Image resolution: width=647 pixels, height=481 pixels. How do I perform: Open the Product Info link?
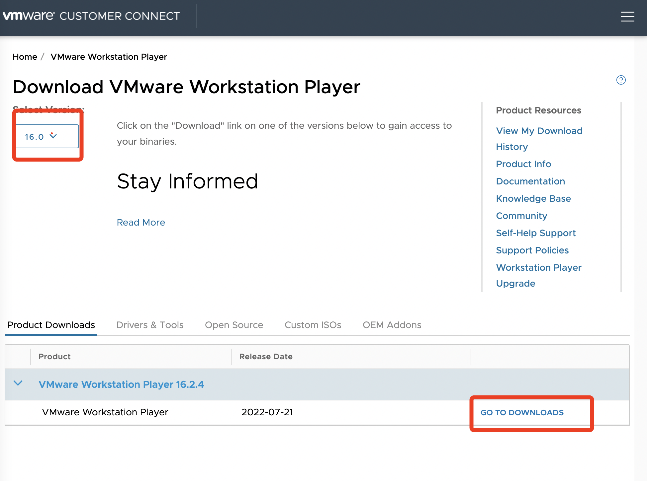[x=523, y=164]
